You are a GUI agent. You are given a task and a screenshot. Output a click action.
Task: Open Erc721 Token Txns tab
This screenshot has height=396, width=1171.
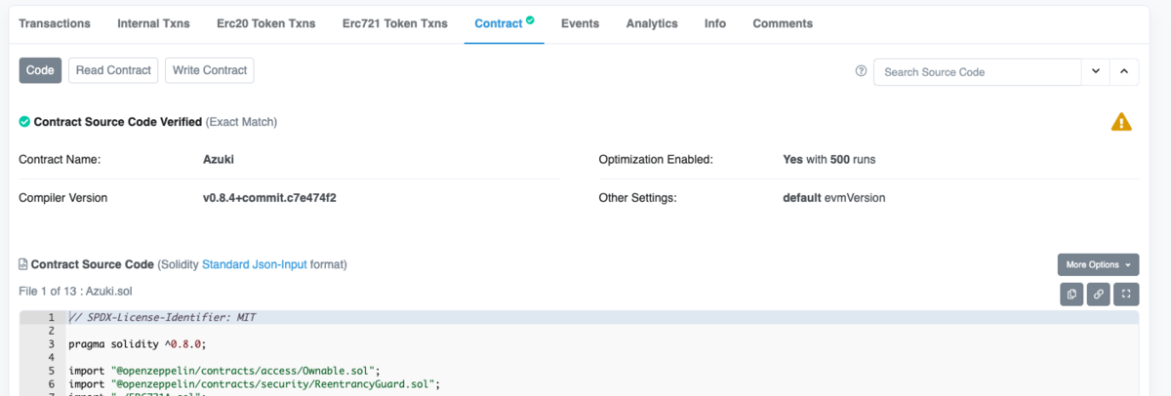point(395,23)
